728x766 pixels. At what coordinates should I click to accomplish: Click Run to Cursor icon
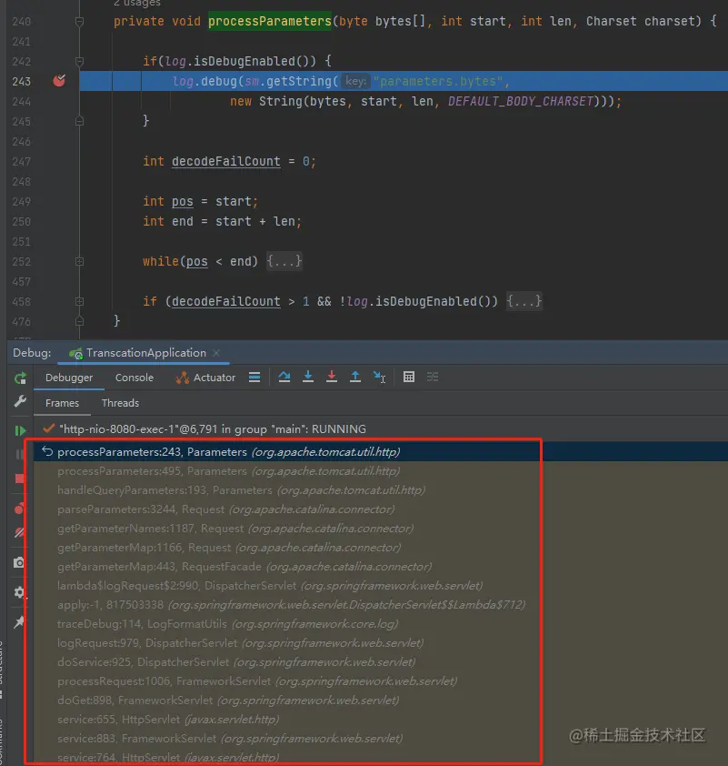coord(380,377)
